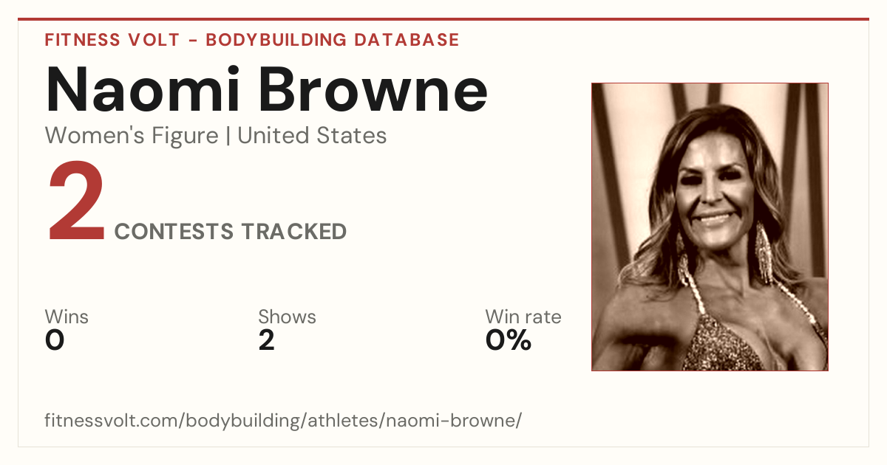Click the United States country label
Viewport: 887px width, 465px height.
point(312,136)
